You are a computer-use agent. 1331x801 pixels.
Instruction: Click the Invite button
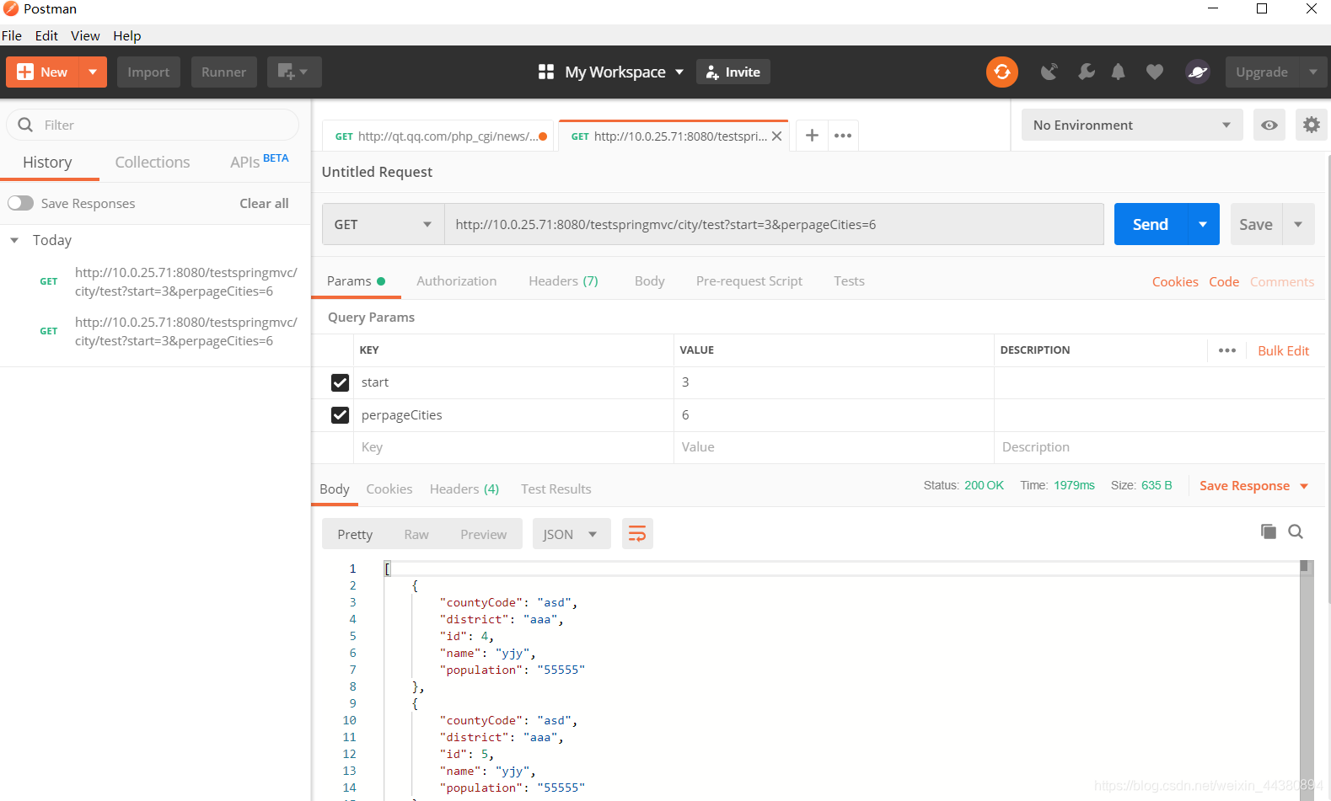(733, 72)
